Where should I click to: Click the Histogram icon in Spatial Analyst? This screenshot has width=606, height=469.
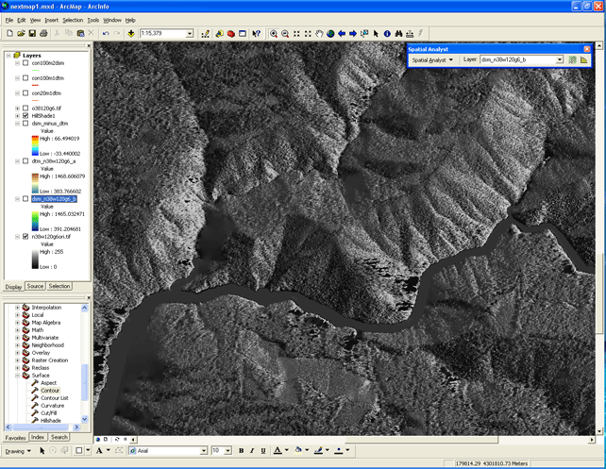tap(583, 59)
